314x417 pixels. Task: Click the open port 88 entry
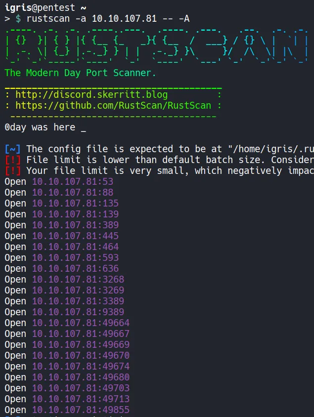73,192
